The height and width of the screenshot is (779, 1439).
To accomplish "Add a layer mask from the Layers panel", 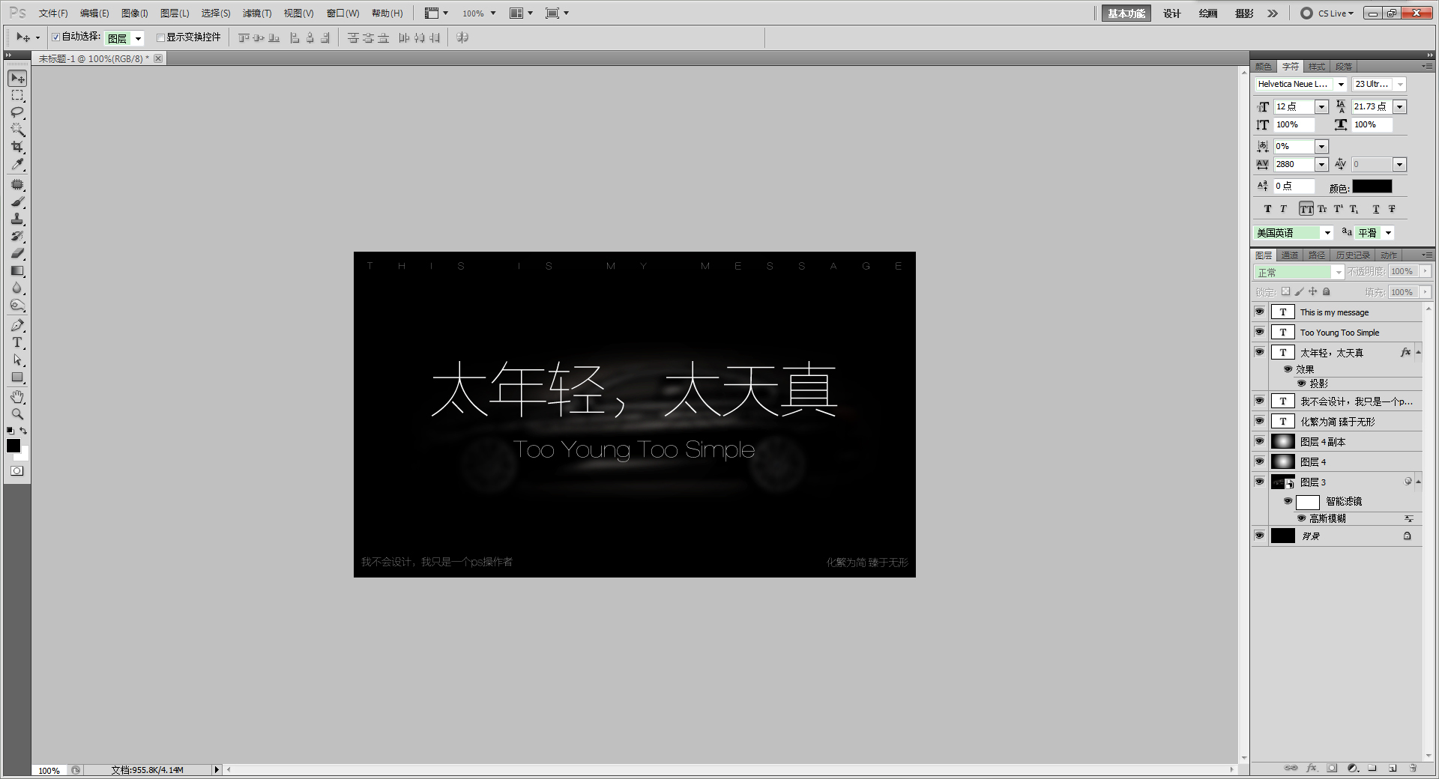I will 1332,769.
